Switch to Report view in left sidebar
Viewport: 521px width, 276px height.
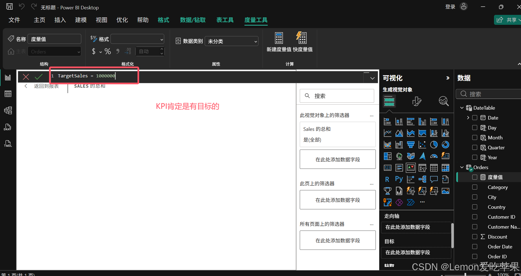8,77
